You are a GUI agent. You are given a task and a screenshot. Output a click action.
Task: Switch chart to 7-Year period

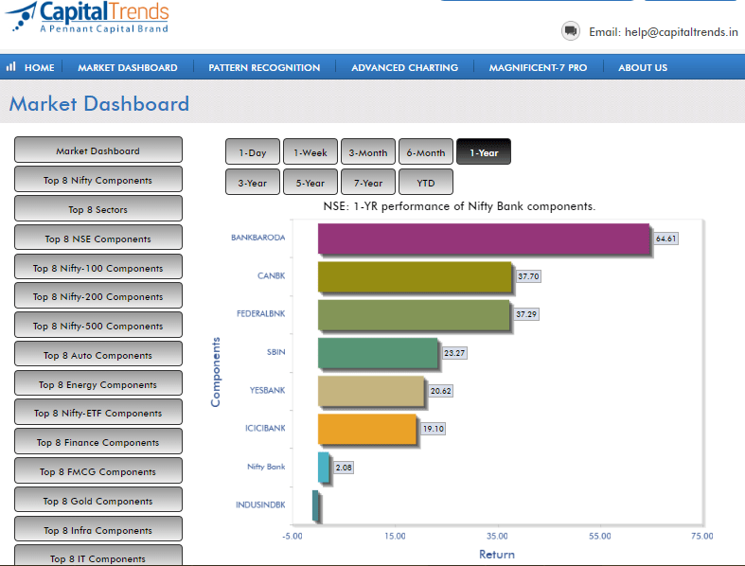368,182
